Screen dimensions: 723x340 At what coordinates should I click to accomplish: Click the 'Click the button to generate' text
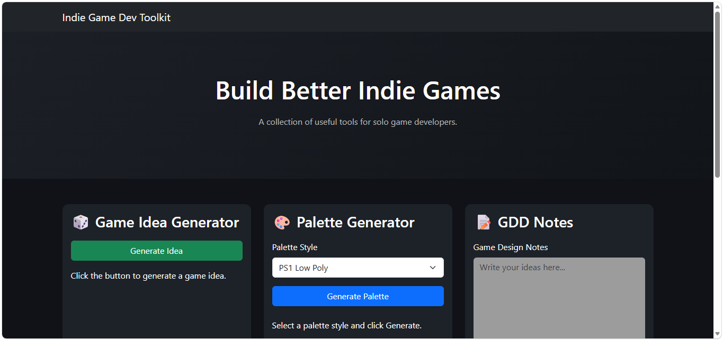click(x=148, y=275)
